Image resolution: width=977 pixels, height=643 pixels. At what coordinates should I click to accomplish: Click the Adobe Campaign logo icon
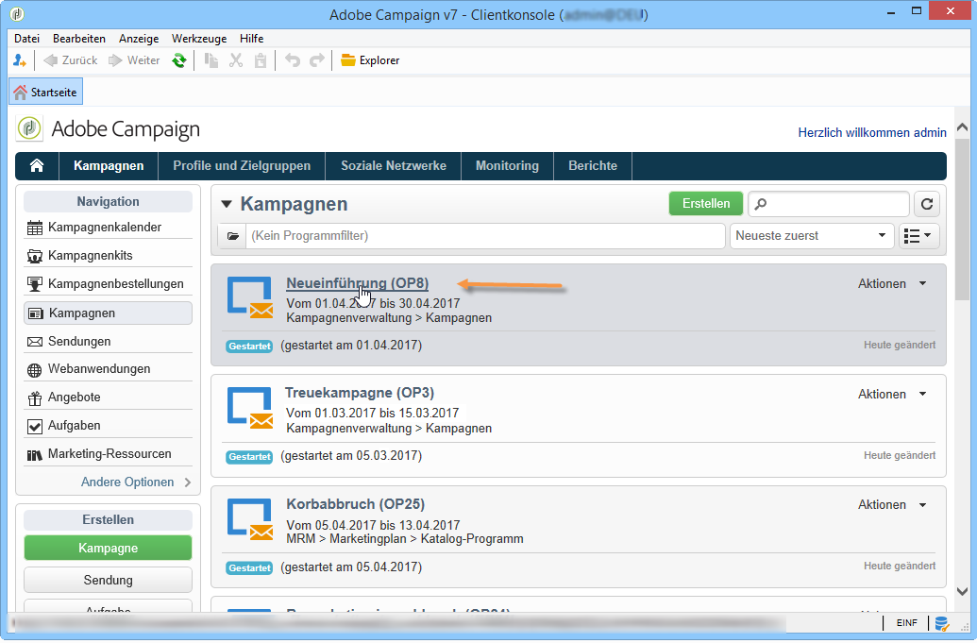[x=28, y=129]
